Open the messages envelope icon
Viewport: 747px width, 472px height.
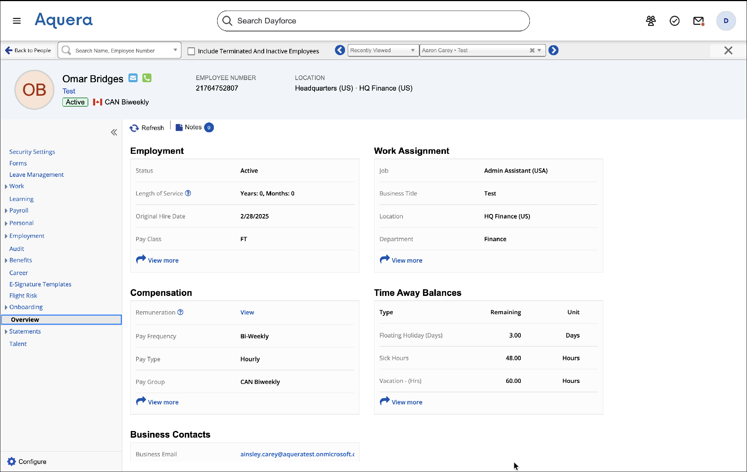click(698, 21)
